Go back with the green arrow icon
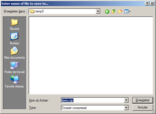156x114 pixels. pyautogui.click(x=107, y=12)
